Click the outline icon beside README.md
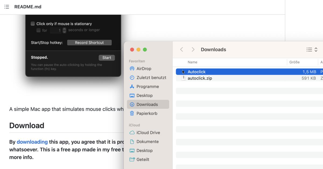The image size is (323, 169). (7, 7)
